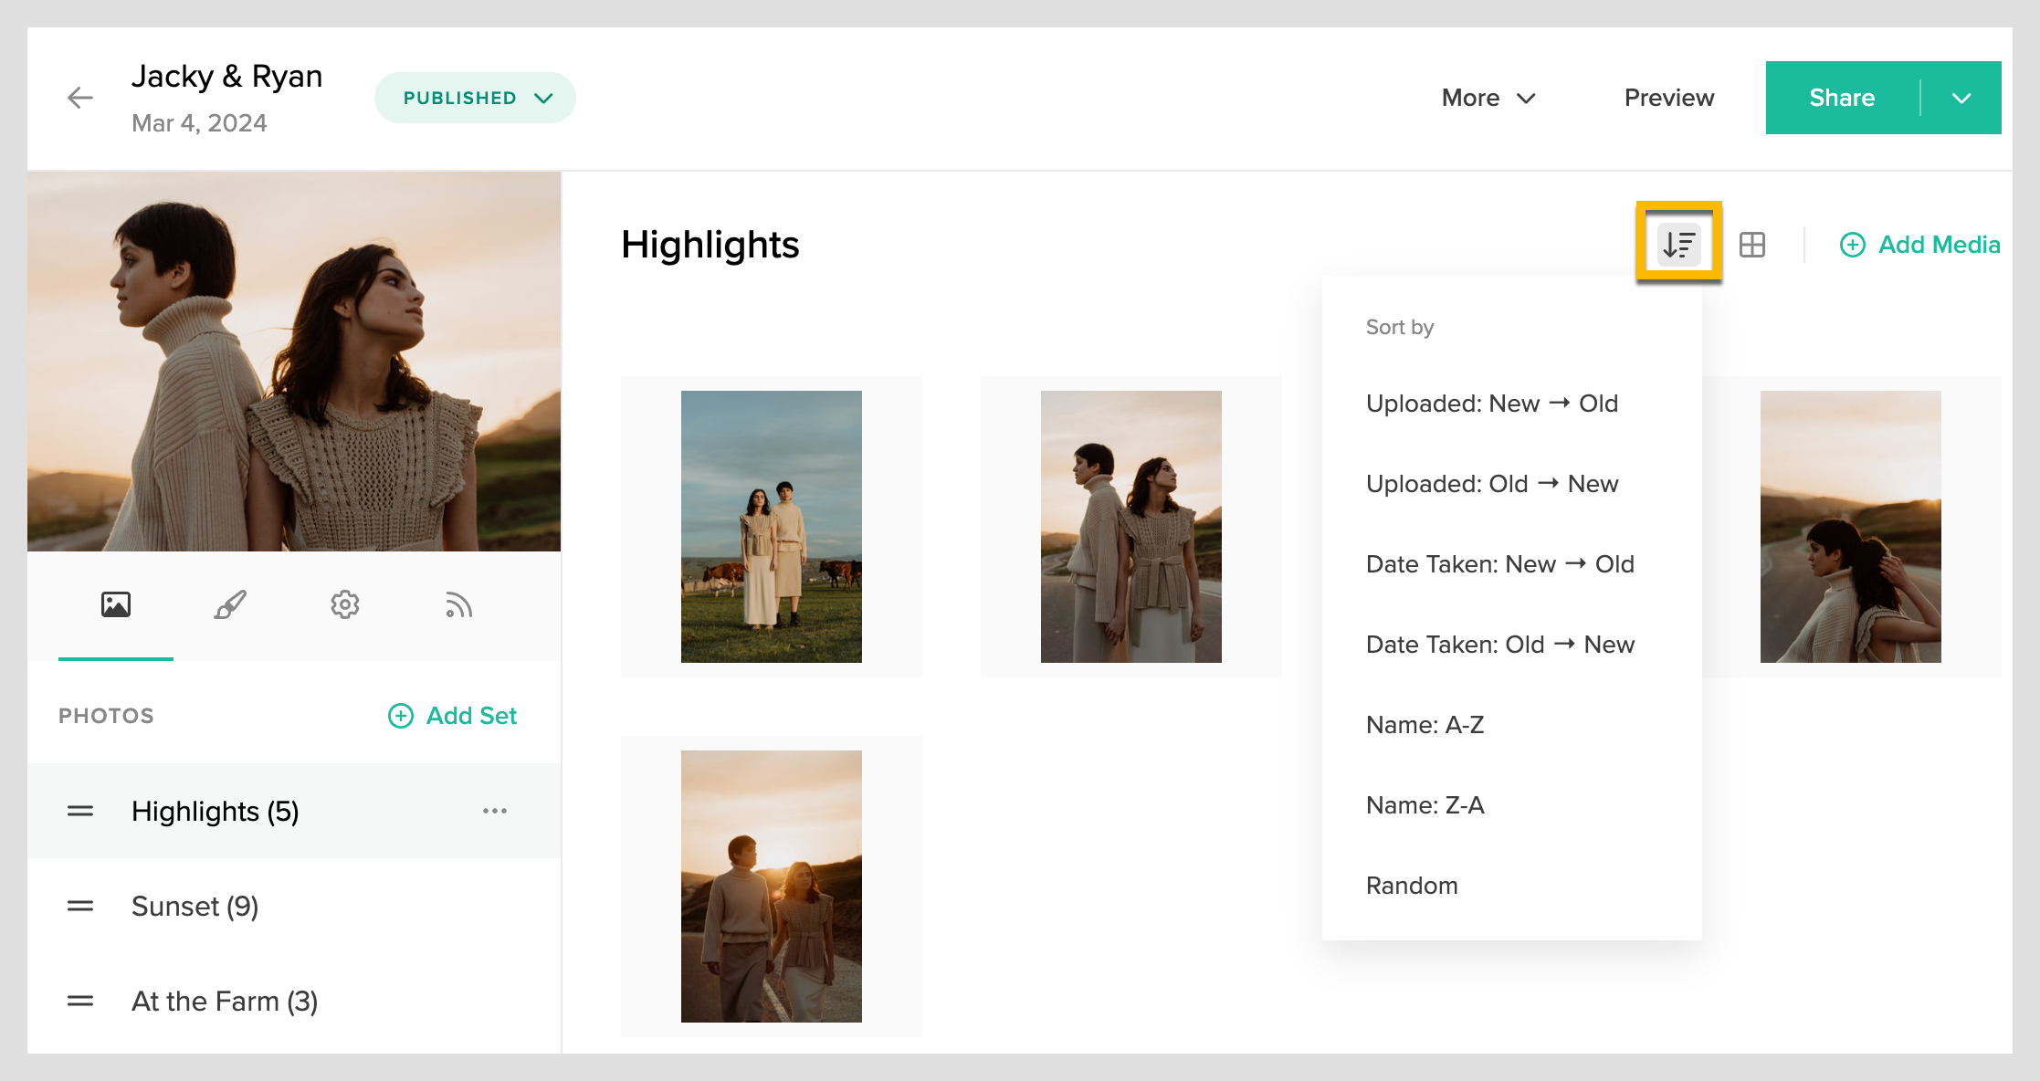This screenshot has height=1081, width=2040.
Task: Expand the More menu
Action: pos(1488,98)
